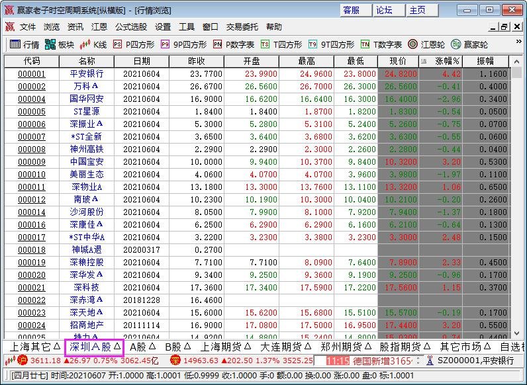Open the 9T四方形 T9 icon
527x385 pixels.
point(312,44)
